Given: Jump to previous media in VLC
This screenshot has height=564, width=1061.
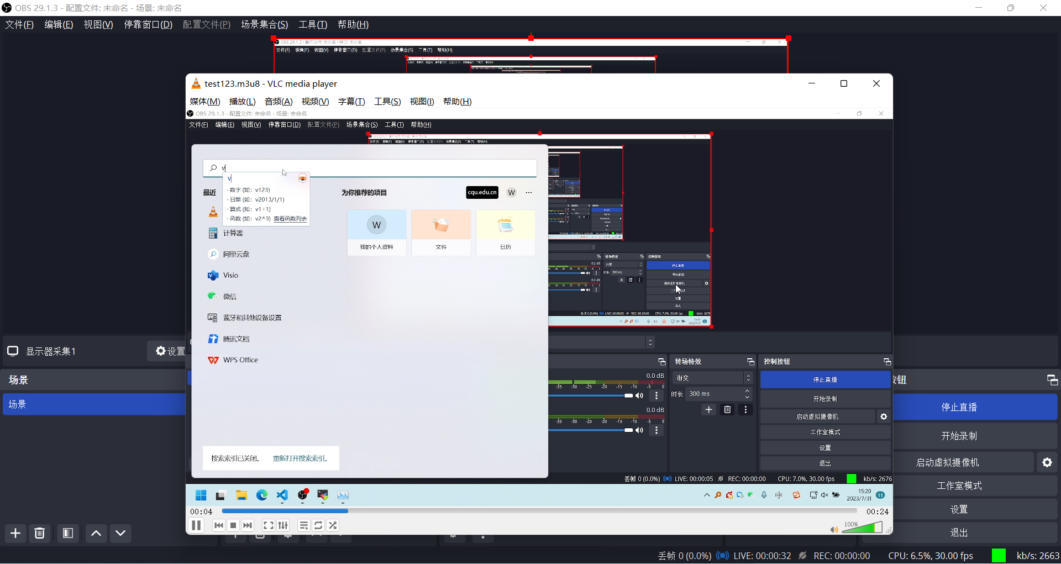Looking at the screenshot, I should click(219, 525).
